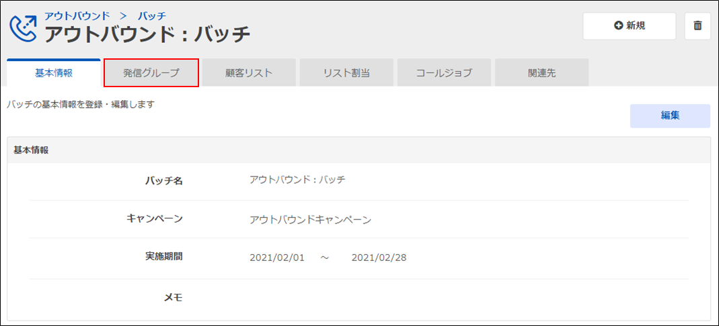
Task: Open the 顧客リスト tab
Action: pyautogui.click(x=249, y=73)
